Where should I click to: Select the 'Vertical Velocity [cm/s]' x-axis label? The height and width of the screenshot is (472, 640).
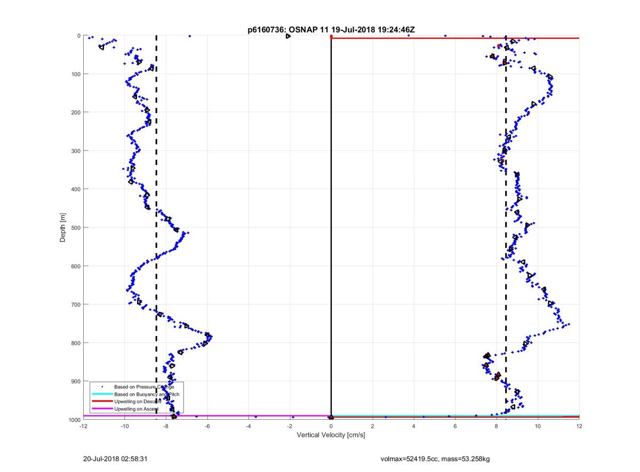(331, 435)
